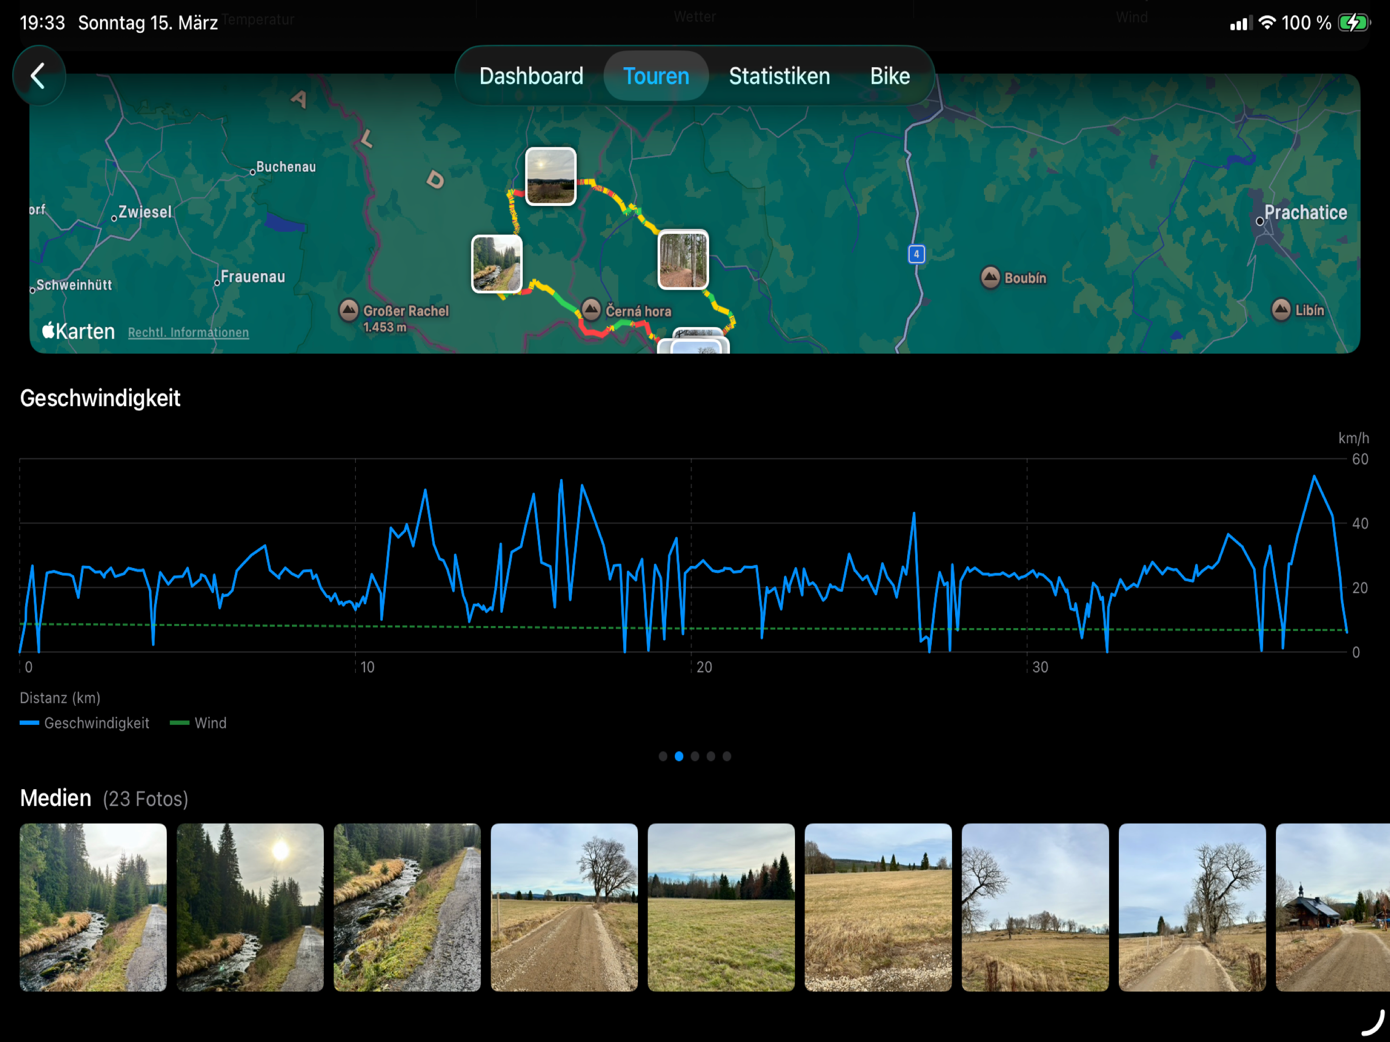Toggle Wind series in chart legend

coord(198,723)
